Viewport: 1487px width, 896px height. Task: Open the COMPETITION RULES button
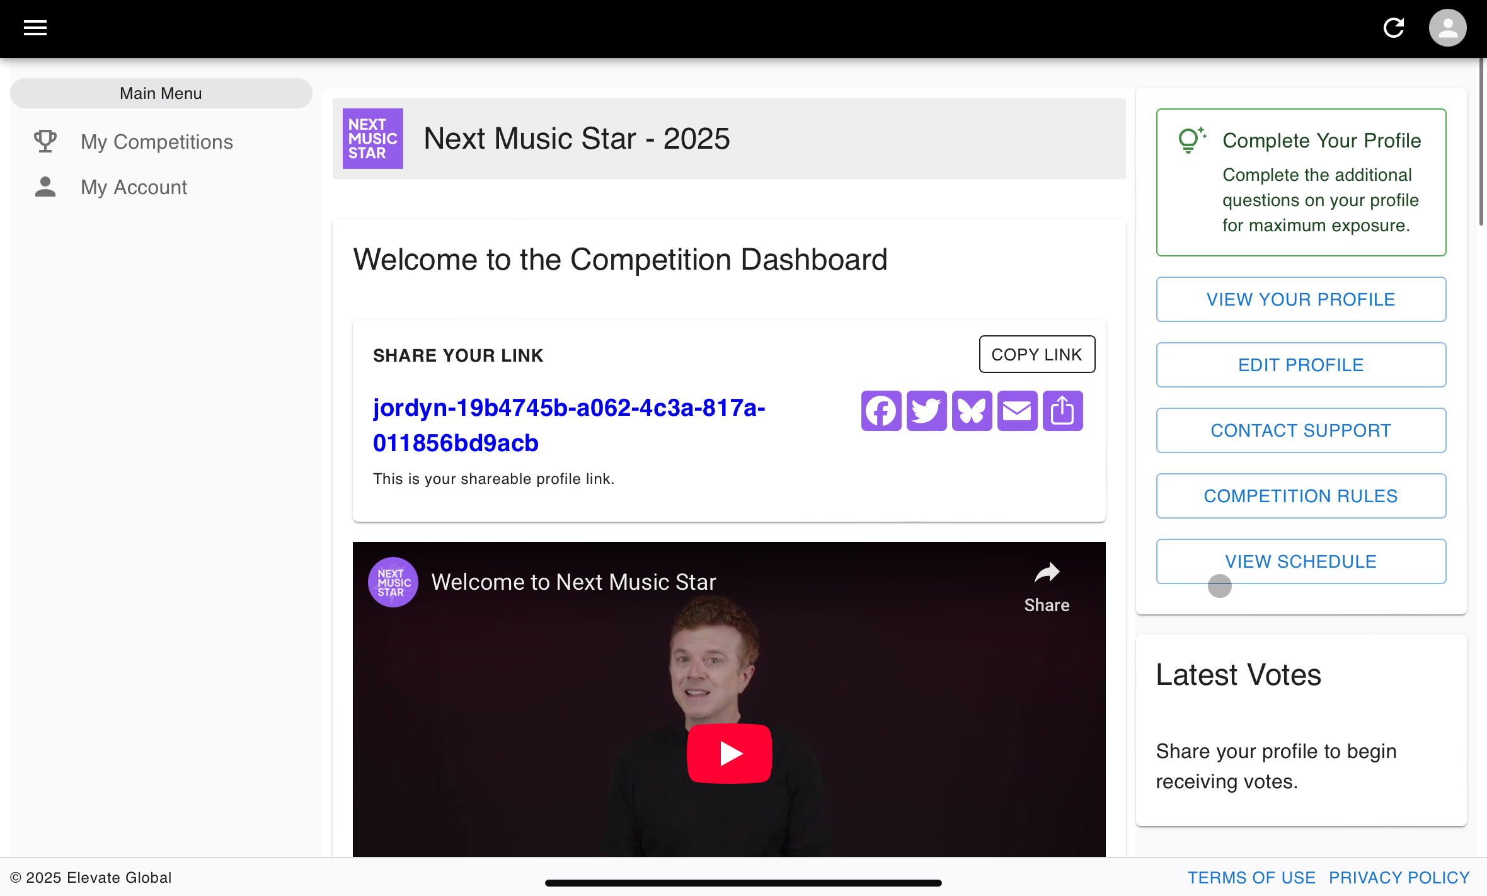[1300, 496]
